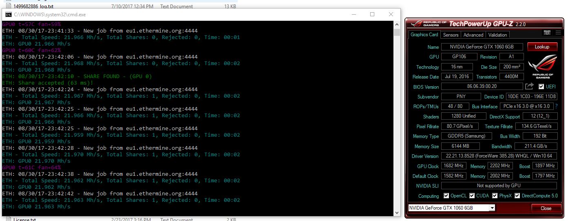Select the License.txt file in Explorer
The image size is (581, 221).
click(24, 219)
